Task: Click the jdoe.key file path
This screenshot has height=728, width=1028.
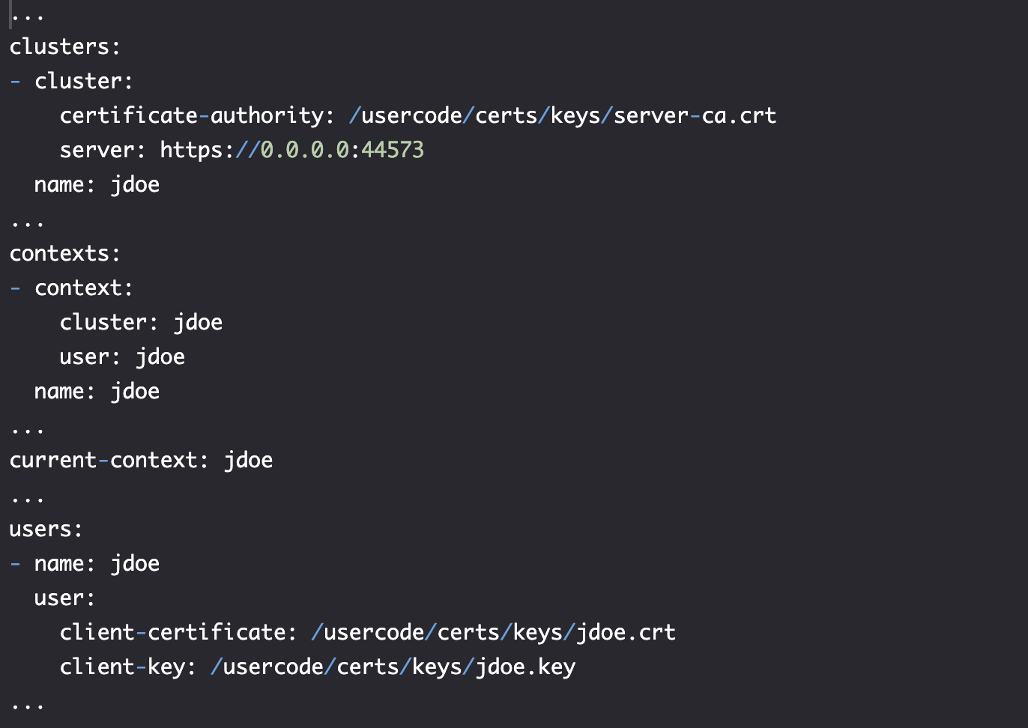Action: click(x=393, y=667)
